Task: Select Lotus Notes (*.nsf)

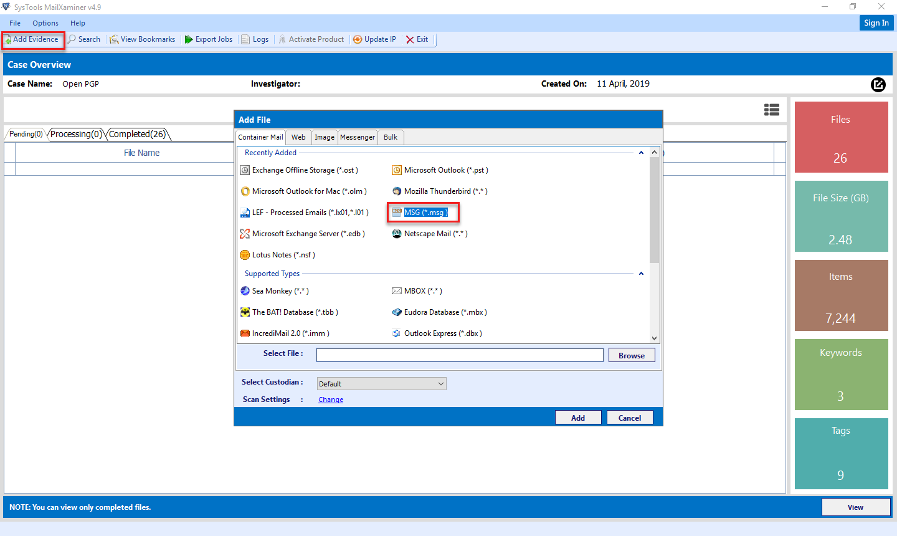Action: click(278, 255)
